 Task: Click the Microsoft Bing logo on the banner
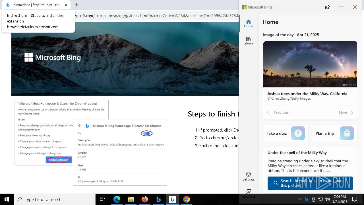[x=53, y=58]
